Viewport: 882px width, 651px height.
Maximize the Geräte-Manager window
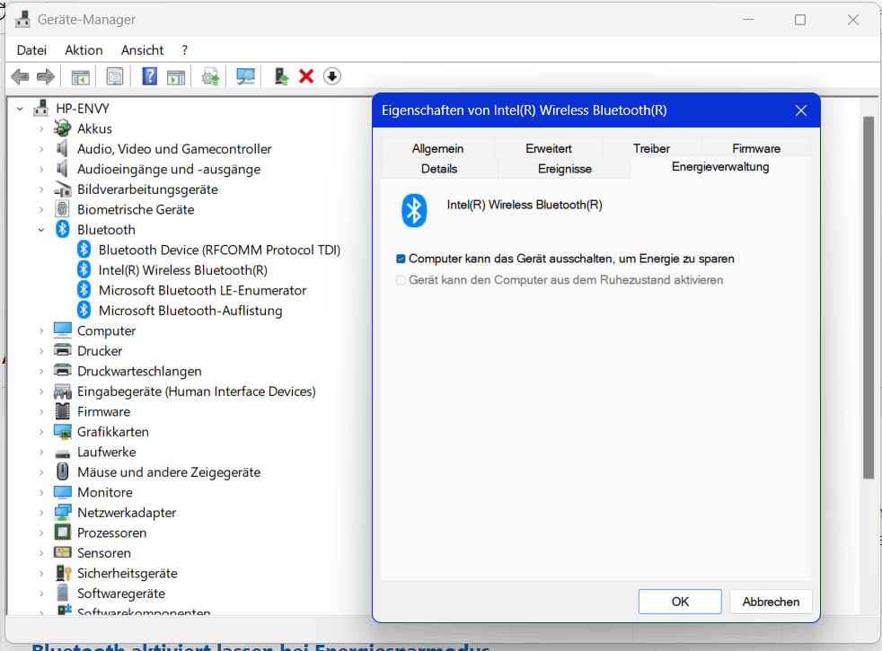pyautogui.click(x=800, y=20)
